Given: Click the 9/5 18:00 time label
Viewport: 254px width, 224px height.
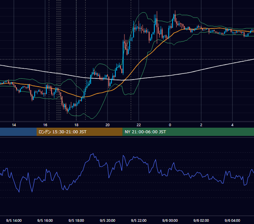Looking at the screenshot, I should (76, 220).
